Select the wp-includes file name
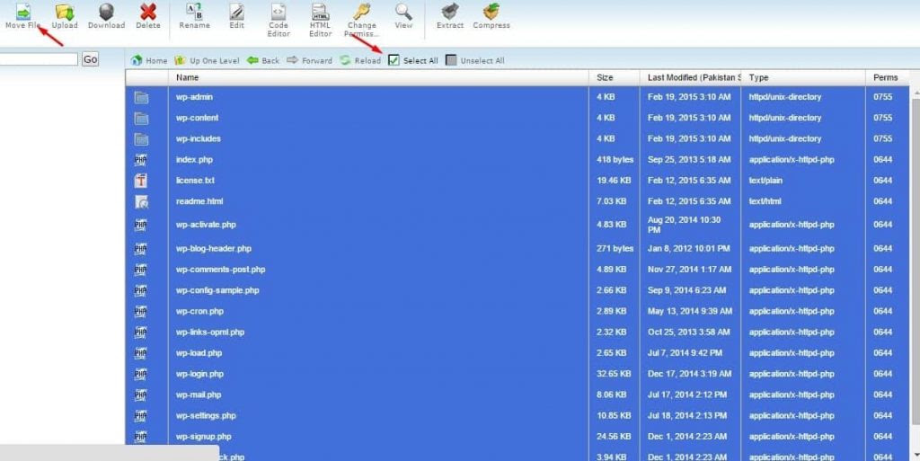Screen dimensions: 920x461 point(199,139)
